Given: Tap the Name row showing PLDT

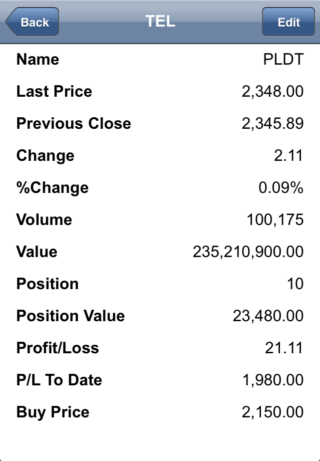Looking at the screenshot, I should (x=160, y=60).
